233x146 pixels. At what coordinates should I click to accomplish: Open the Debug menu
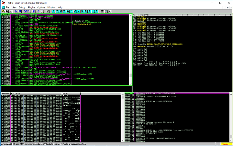(22, 7)
